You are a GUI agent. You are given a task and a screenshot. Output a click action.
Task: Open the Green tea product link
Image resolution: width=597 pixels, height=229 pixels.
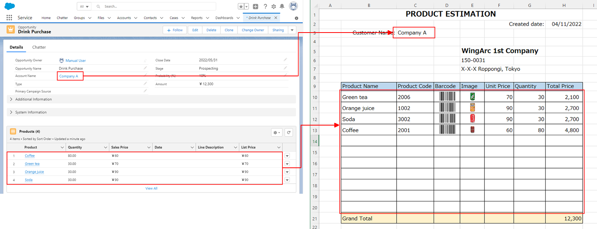[32, 164]
